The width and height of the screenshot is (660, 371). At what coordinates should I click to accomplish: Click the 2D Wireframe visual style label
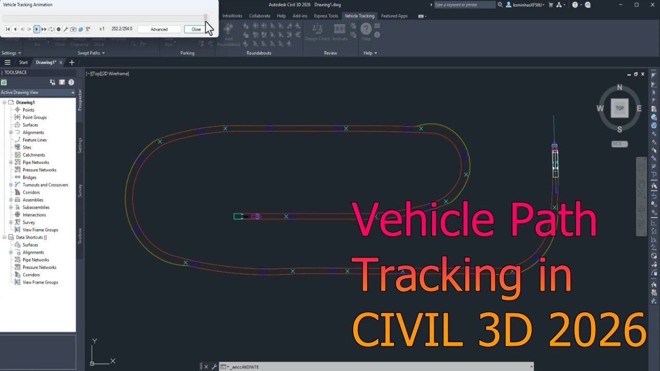pos(115,74)
